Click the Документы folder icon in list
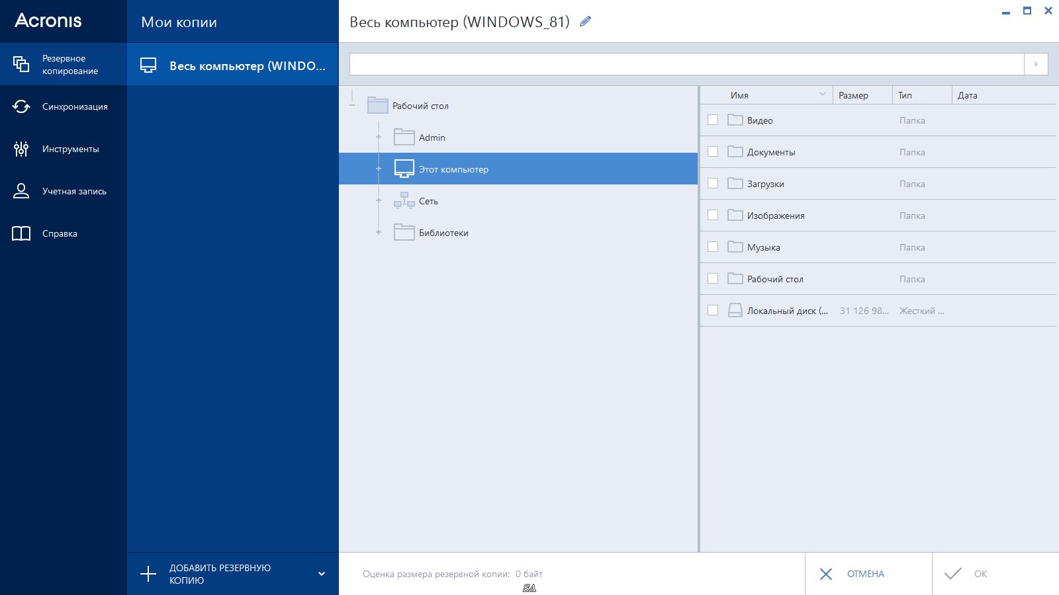Screen dimensions: 1059x595 pyautogui.click(x=735, y=151)
